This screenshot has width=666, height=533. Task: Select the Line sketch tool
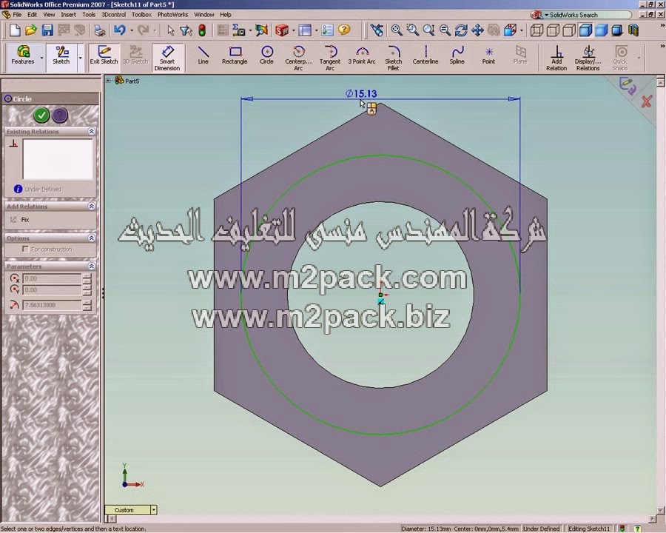[203, 56]
